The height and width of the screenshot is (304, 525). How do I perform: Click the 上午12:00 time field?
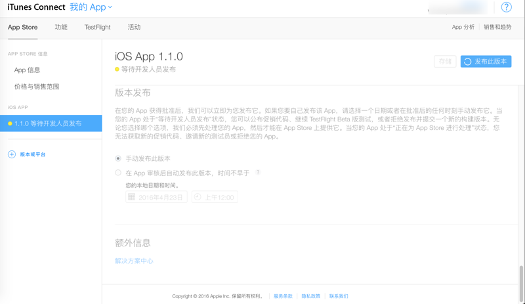[x=215, y=197]
